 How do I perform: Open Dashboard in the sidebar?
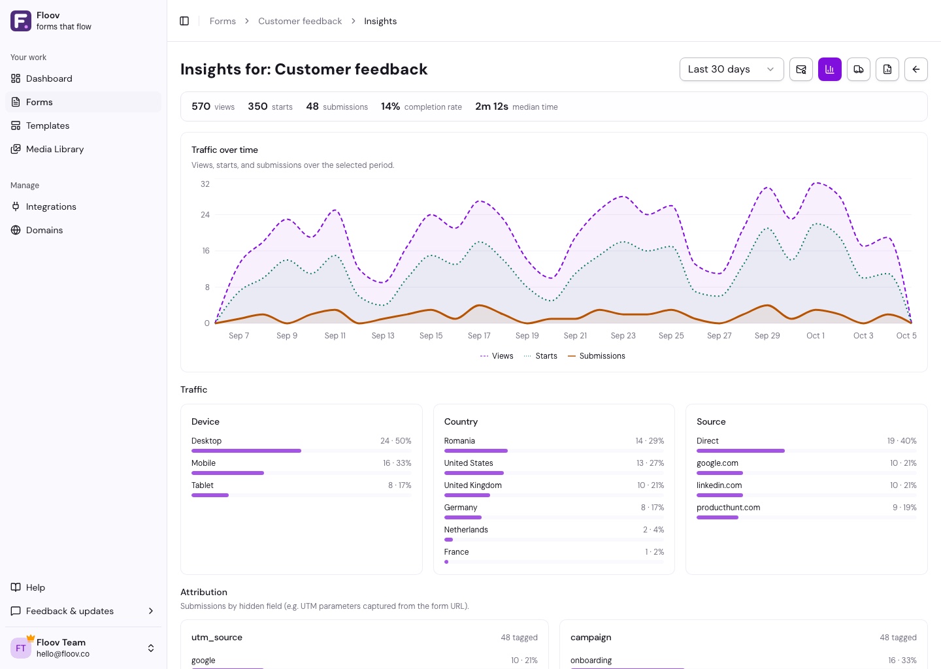84,78
